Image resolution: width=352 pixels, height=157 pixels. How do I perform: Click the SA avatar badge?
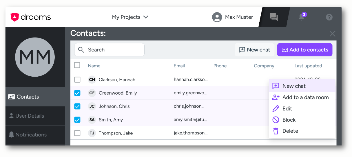click(x=92, y=120)
